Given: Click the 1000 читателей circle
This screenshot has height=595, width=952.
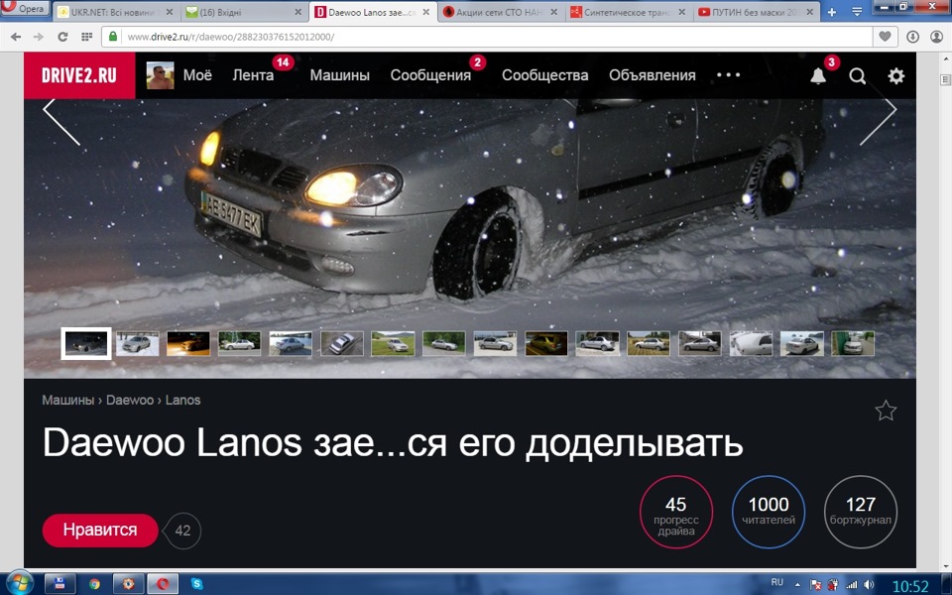Looking at the screenshot, I should tap(768, 513).
